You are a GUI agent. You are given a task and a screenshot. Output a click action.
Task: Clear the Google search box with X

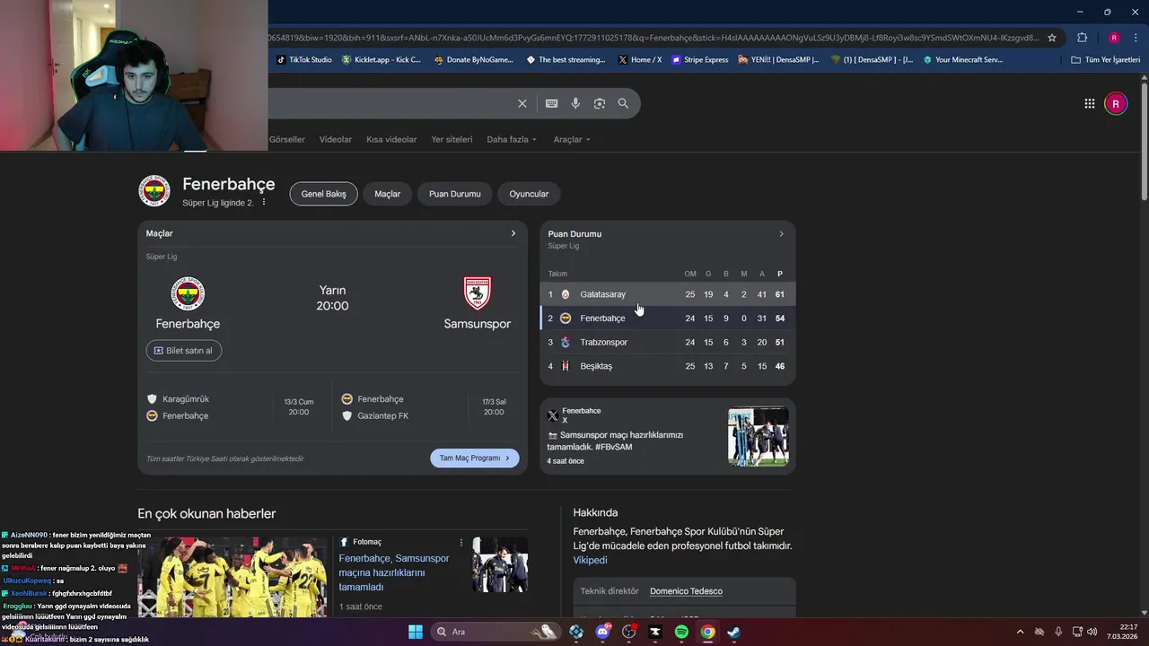(522, 103)
